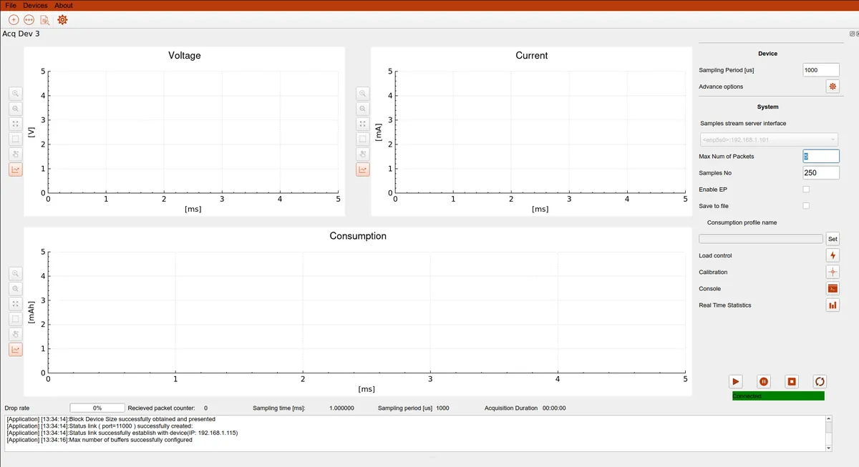Open Advance options gear button
Image resolution: width=859 pixels, height=467 pixels.
click(833, 87)
